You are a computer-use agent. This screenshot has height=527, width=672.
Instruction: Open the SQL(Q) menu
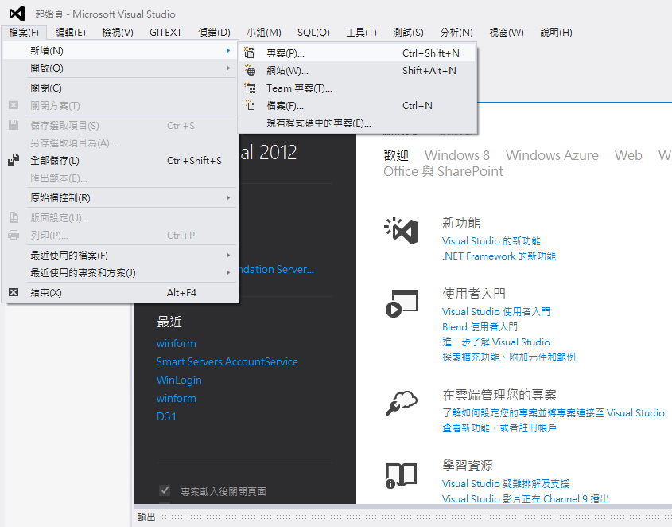tap(313, 33)
